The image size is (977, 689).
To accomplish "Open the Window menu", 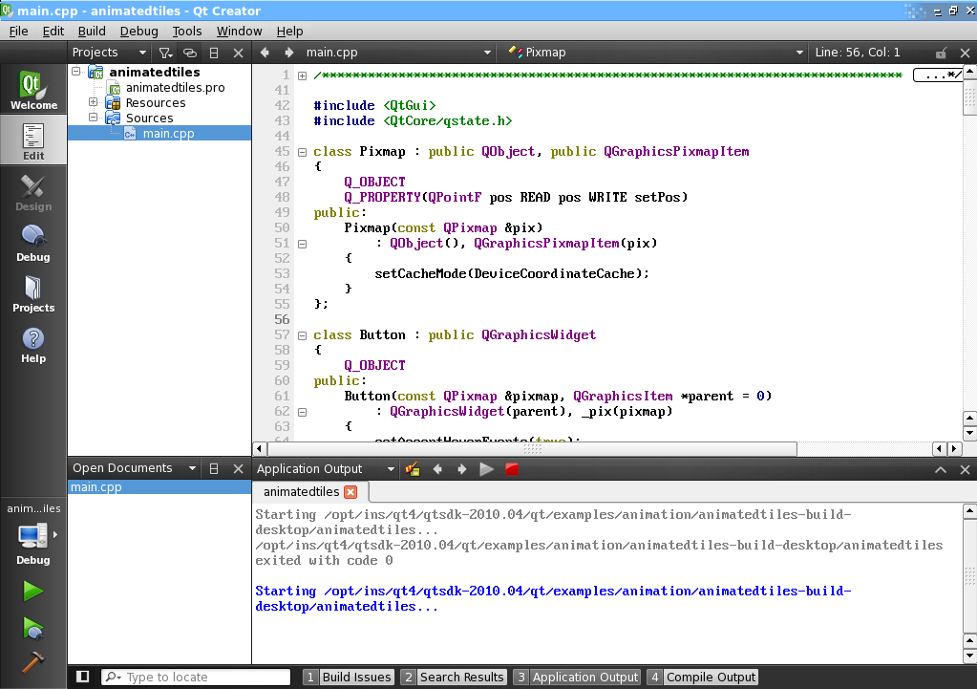I will 240,32.
